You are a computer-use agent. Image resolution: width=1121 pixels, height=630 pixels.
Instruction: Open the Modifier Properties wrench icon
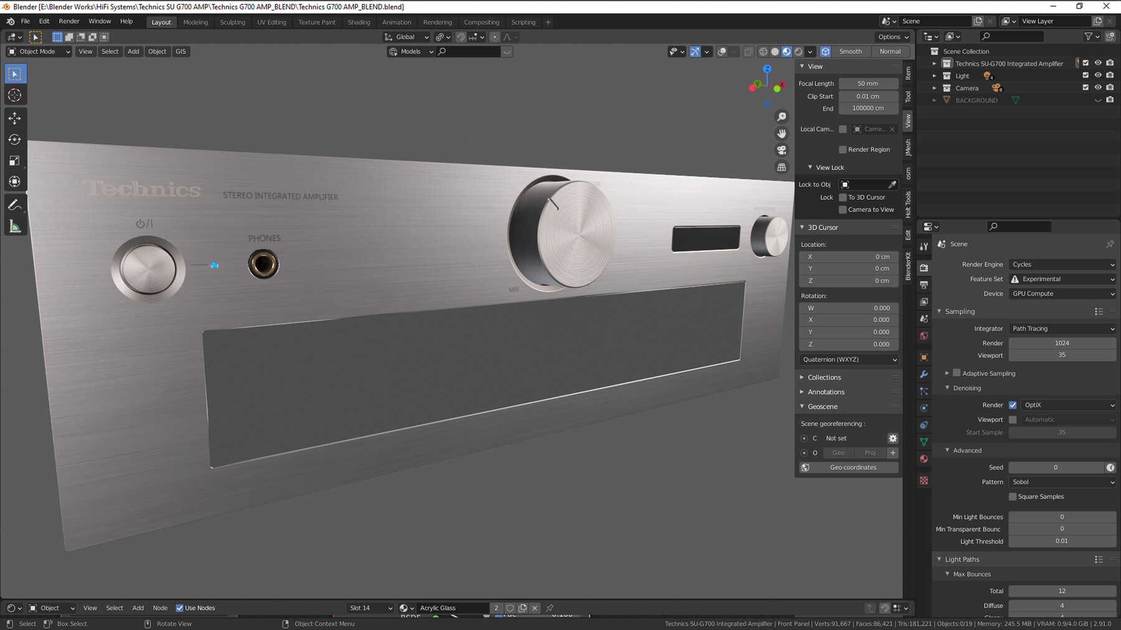(x=924, y=374)
